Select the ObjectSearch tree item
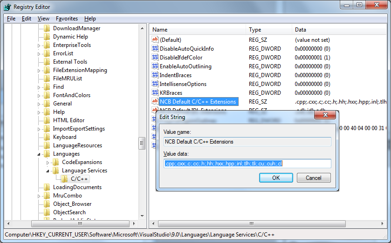The width and height of the screenshot is (391, 243). pos(69,212)
